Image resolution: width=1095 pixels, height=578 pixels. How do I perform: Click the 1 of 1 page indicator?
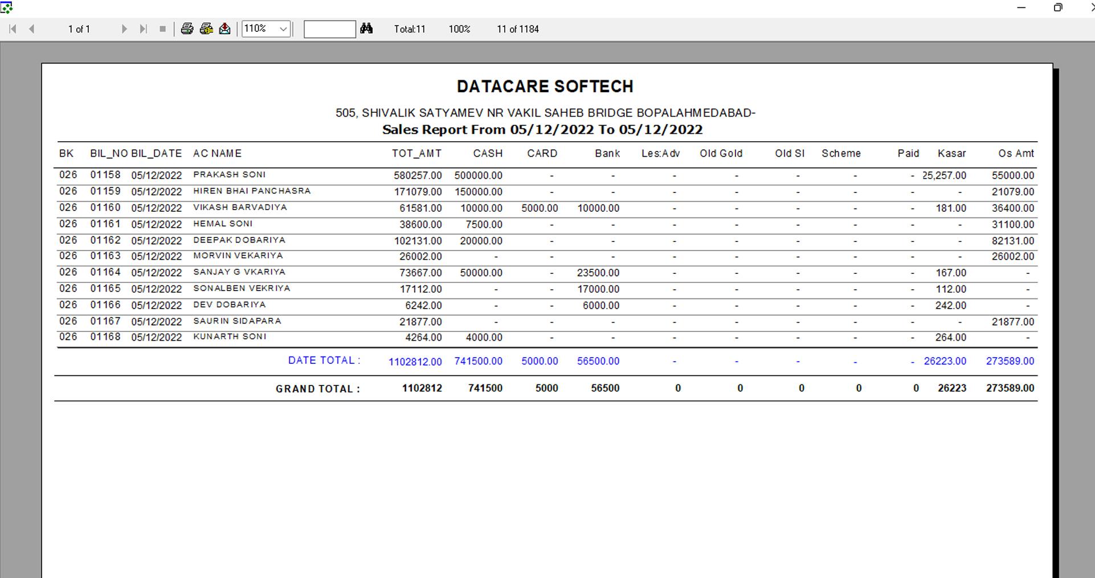[79, 29]
